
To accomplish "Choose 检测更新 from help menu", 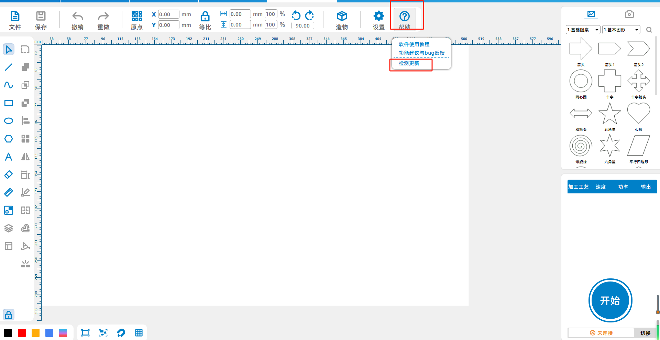I will coord(409,63).
